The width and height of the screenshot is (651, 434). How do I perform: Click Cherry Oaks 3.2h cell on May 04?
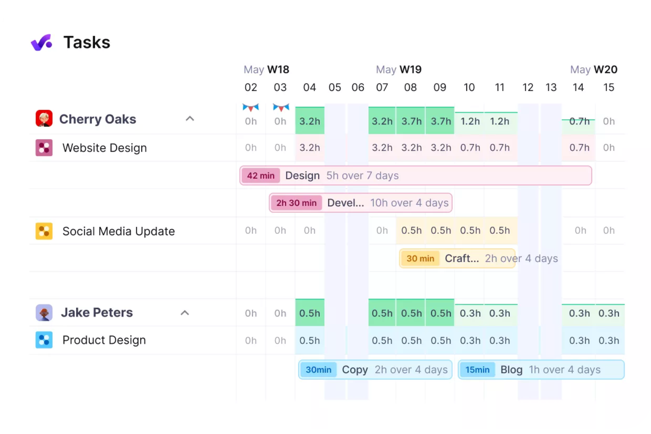[310, 120]
